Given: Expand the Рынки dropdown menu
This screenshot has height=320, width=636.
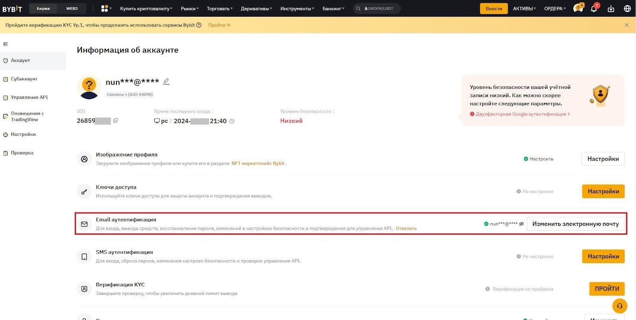Looking at the screenshot, I should (190, 8).
